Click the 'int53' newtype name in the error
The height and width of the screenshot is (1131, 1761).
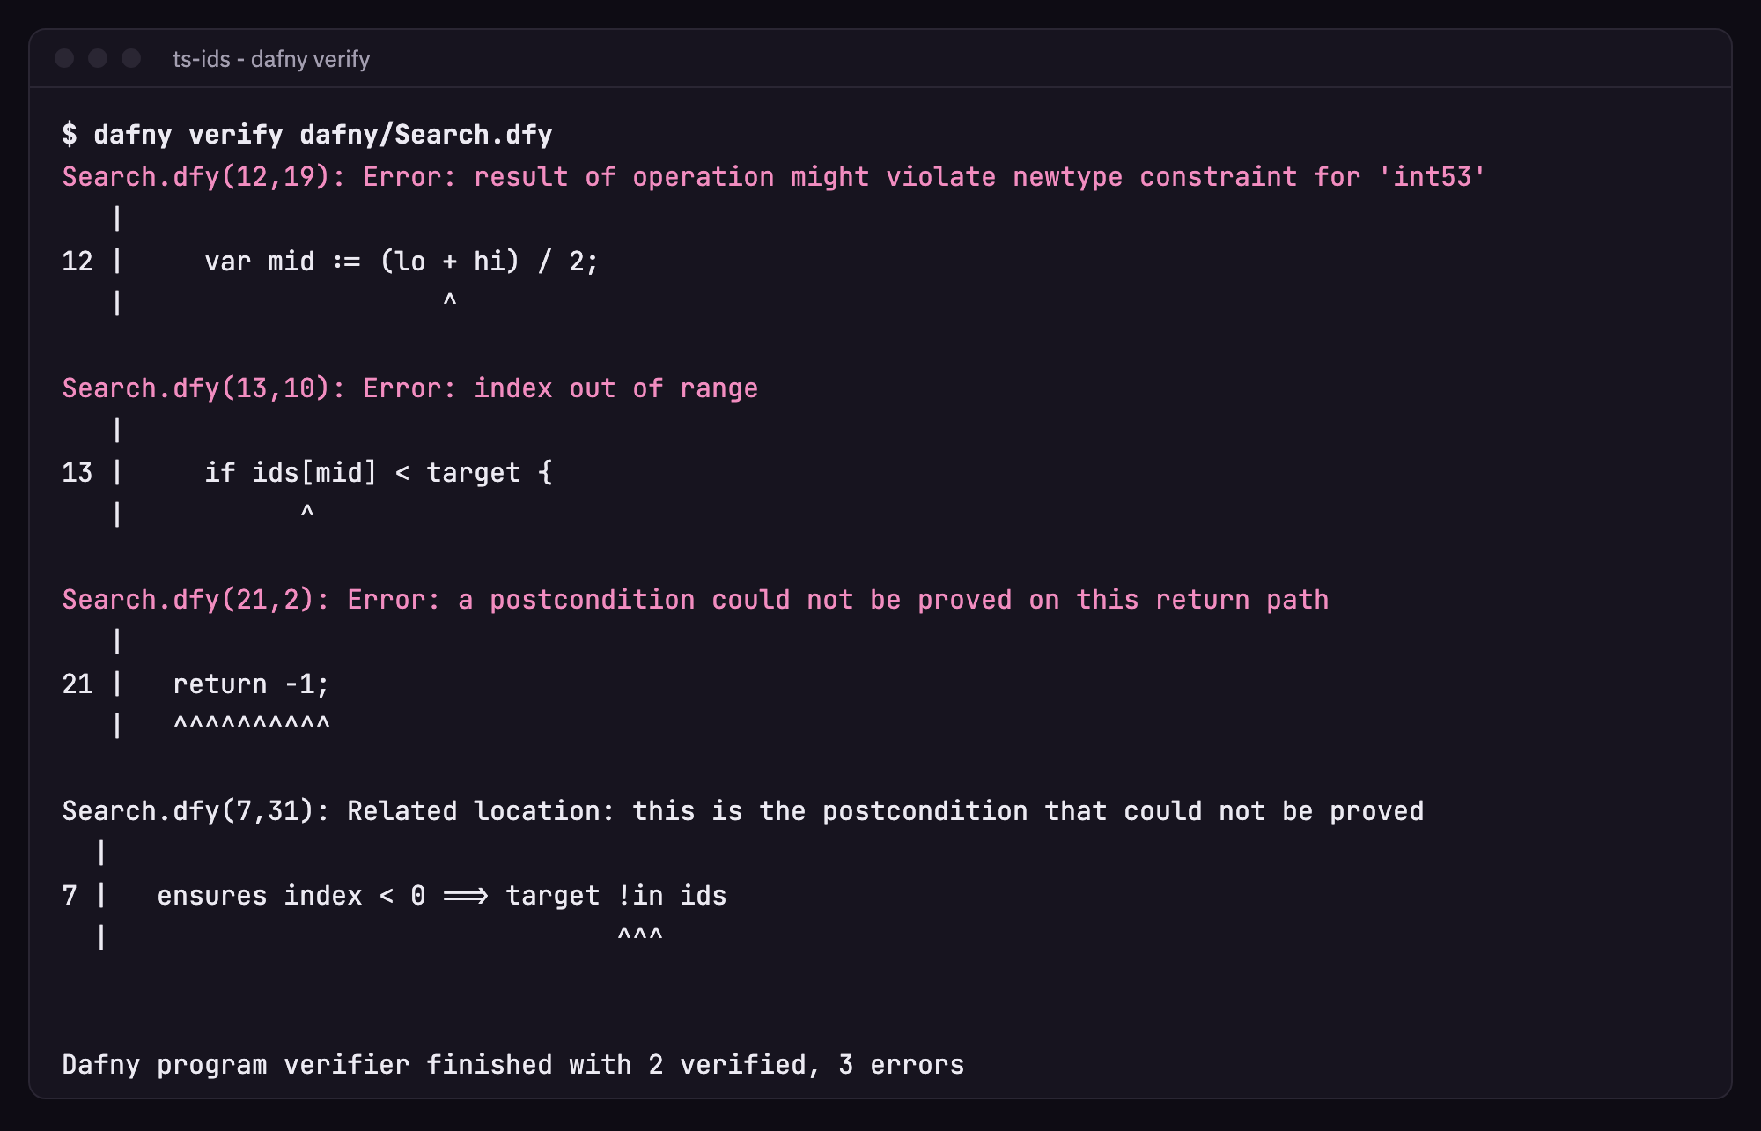(x=1433, y=176)
